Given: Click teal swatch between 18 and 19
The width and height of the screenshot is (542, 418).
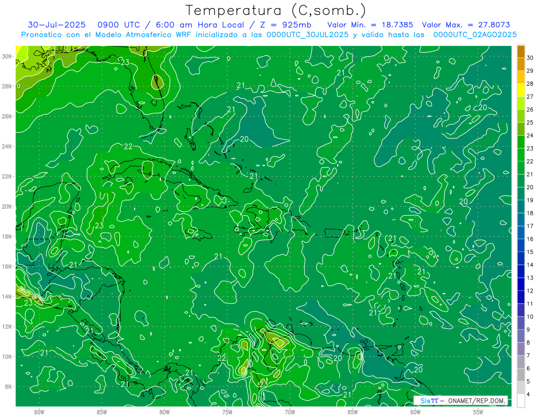Looking at the screenshot, I should [521, 207].
